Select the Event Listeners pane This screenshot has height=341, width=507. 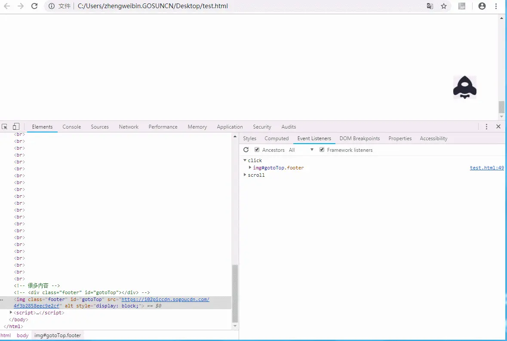(314, 138)
